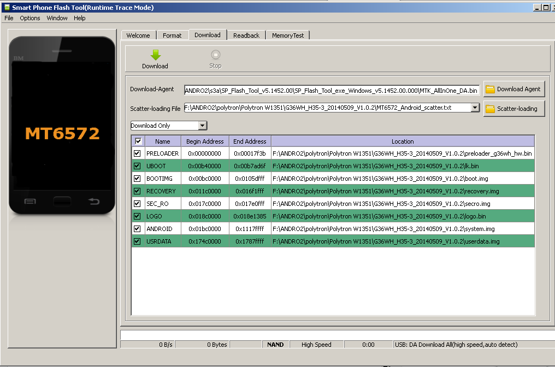Toggle the select-all checkbox in table header

point(138,141)
